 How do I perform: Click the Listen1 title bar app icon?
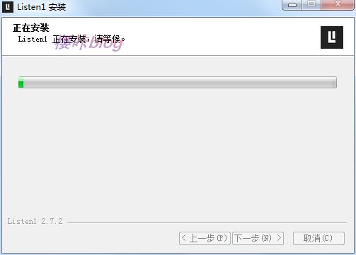[x=7, y=7]
